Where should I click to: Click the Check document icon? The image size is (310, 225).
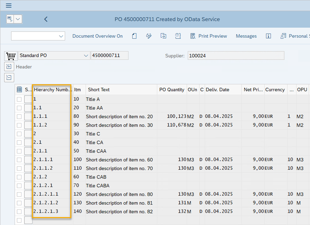(178, 36)
